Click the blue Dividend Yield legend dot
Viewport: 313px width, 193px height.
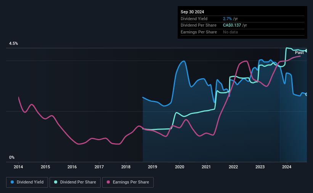(12, 182)
